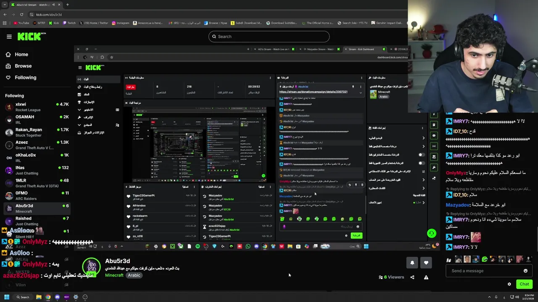Click the Kick search field
This screenshot has height=302, width=538.
point(269,36)
